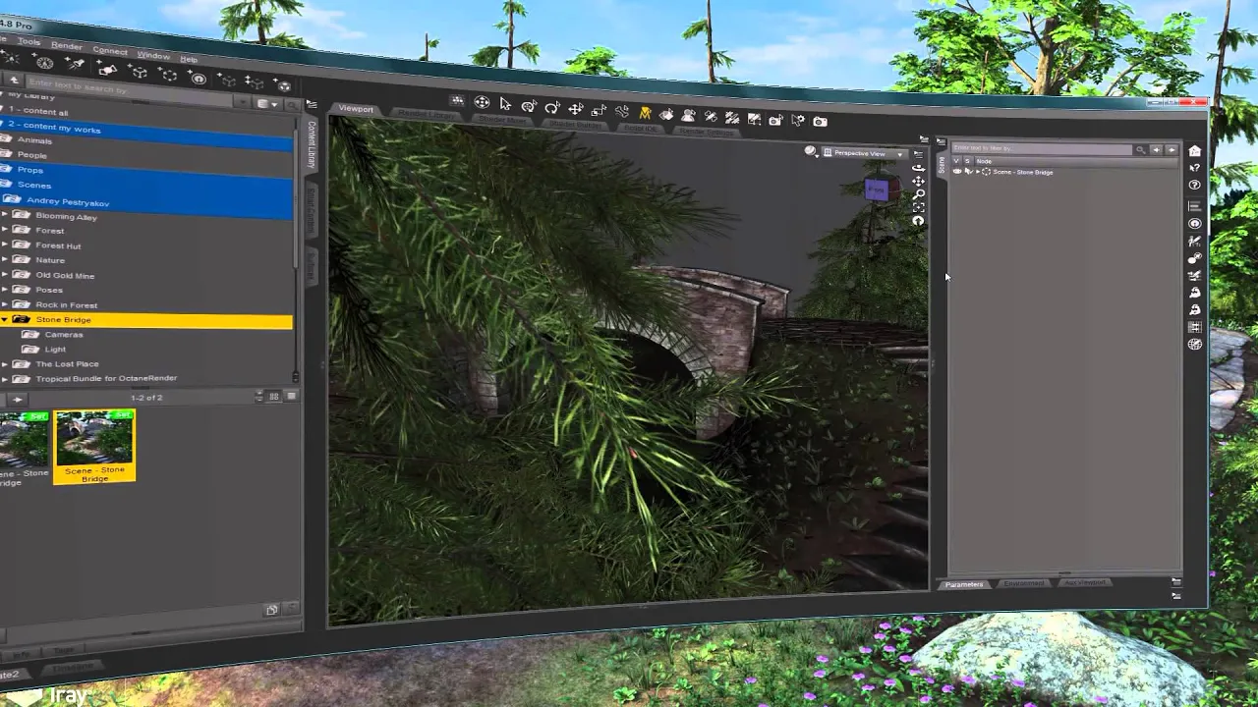
Task: Switch content view to thumbnail grid mode
Action: pos(274,396)
